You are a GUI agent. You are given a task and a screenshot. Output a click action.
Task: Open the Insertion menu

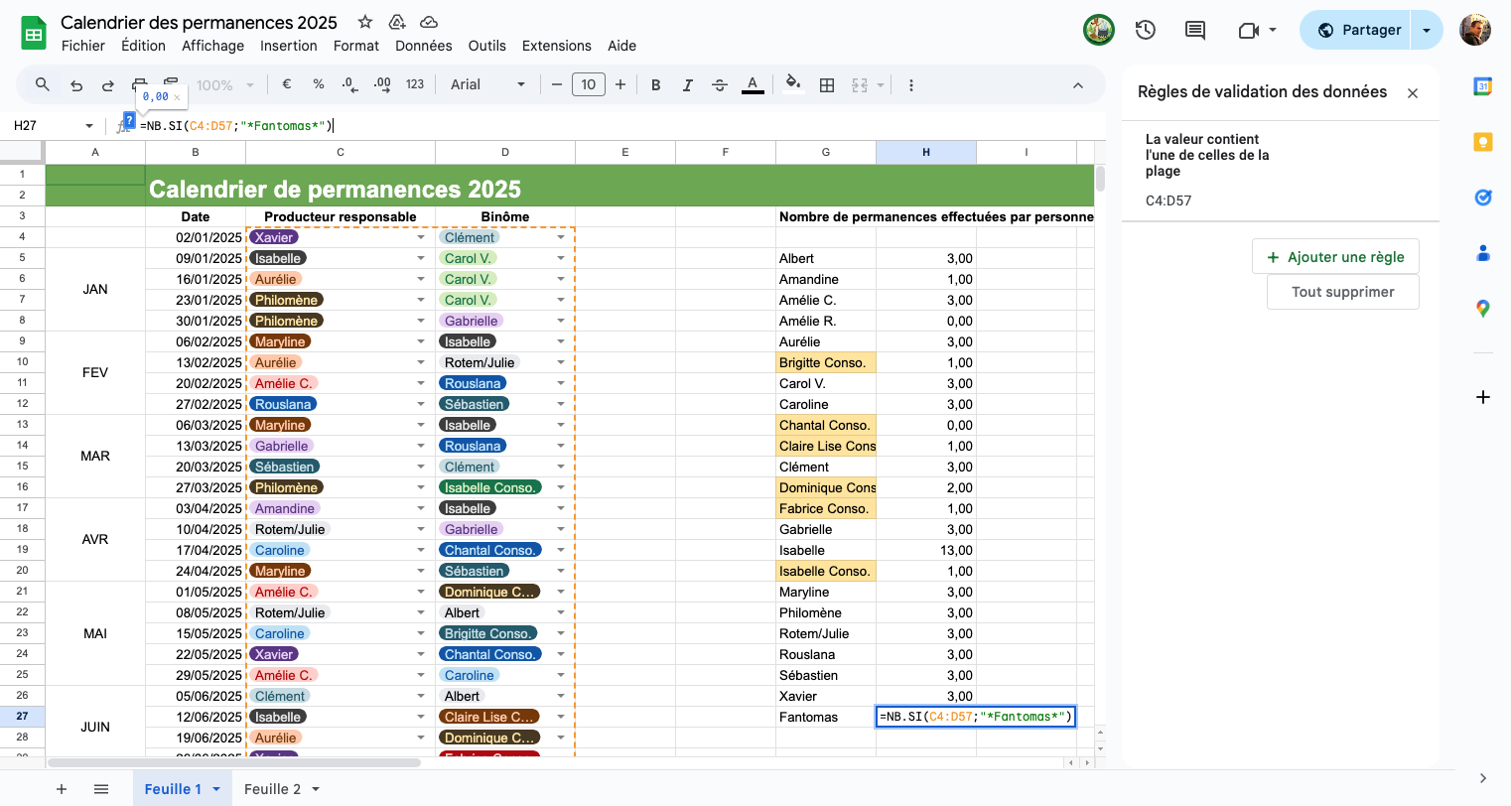coord(289,46)
